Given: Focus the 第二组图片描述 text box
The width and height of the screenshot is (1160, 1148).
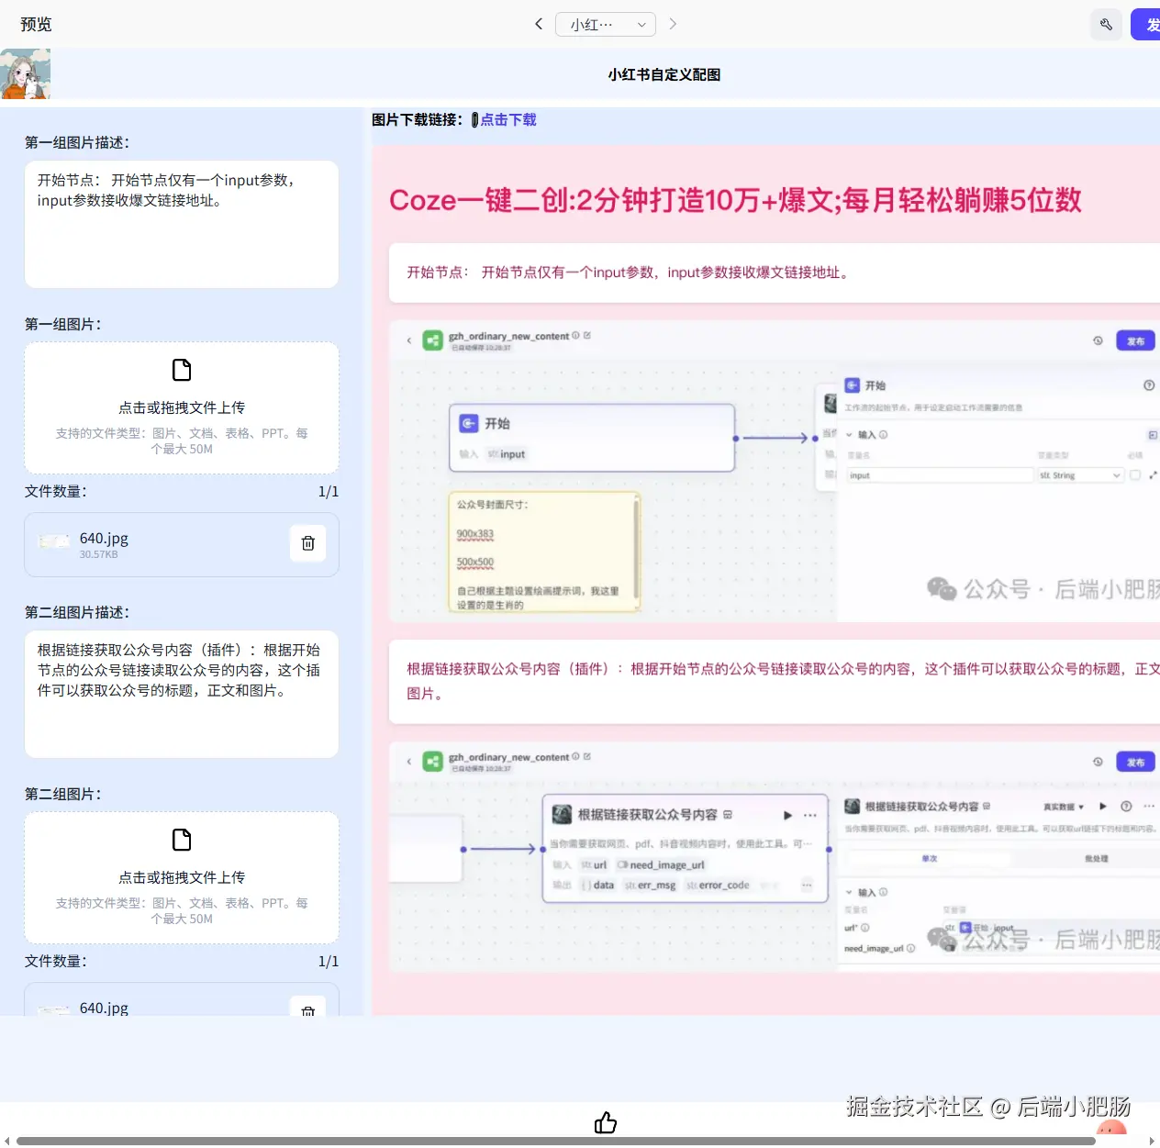Looking at the screenshot, I should (182, 695).
